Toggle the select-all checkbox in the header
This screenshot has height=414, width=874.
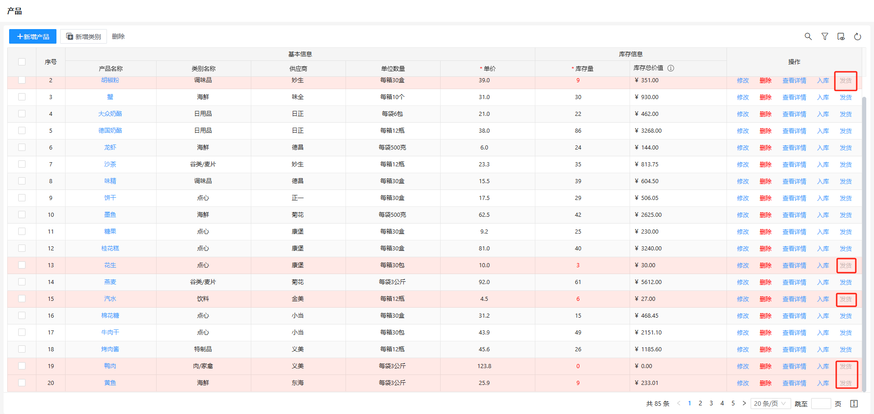pyautogui.click(x=22, y=62)
